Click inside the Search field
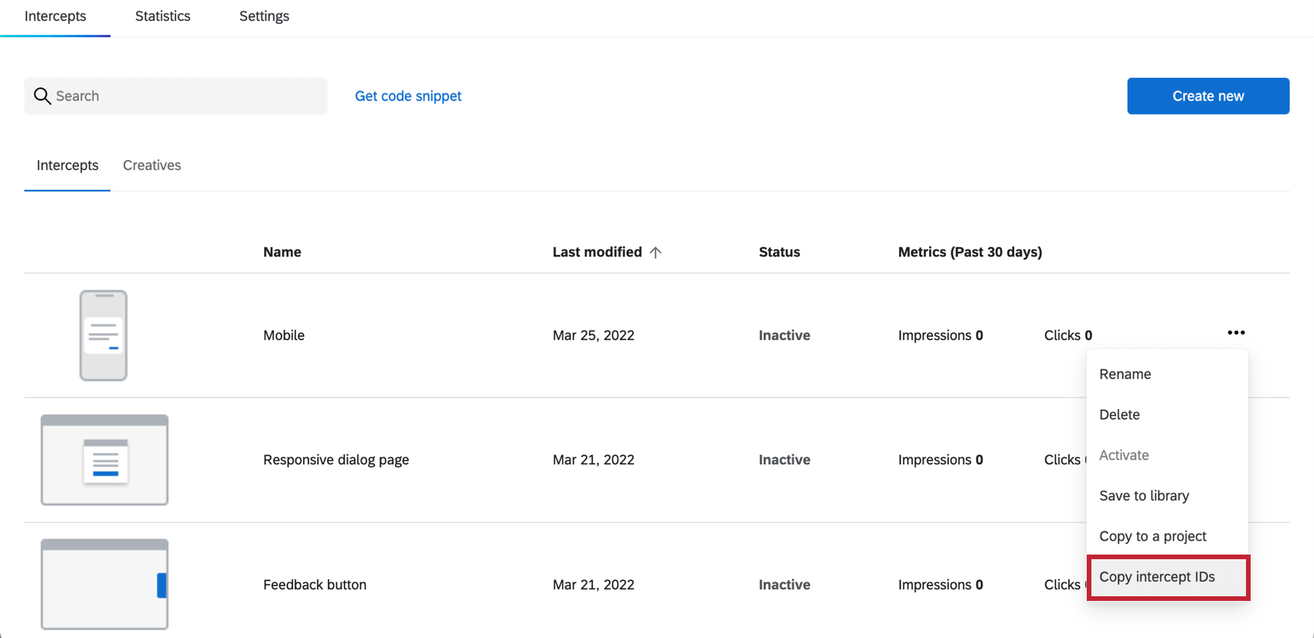 pos(175,96)
